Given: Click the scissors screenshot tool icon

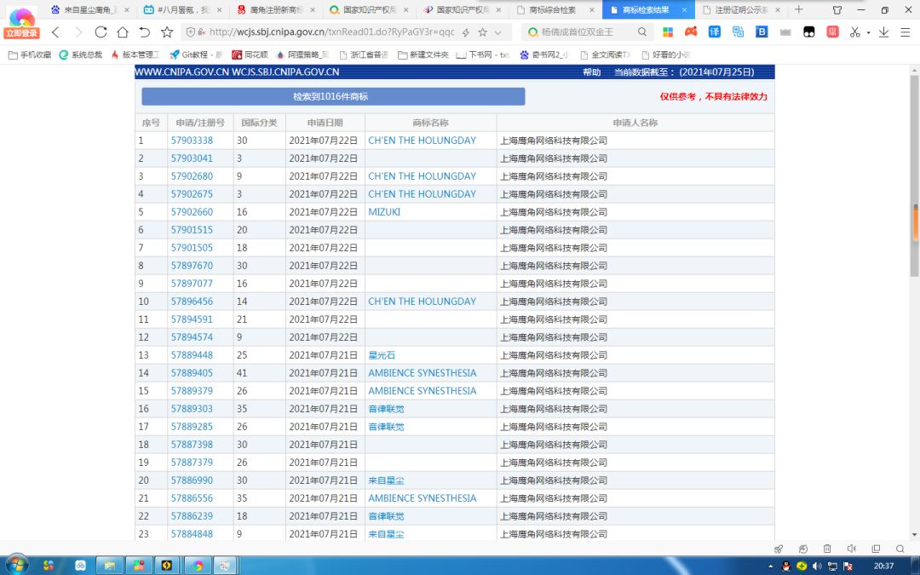Looking at the screenshot, I should point(855,32).
